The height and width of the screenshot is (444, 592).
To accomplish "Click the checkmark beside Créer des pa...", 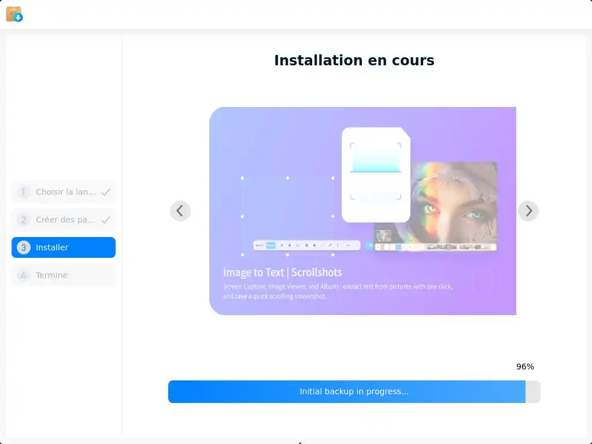I will 106,219.
